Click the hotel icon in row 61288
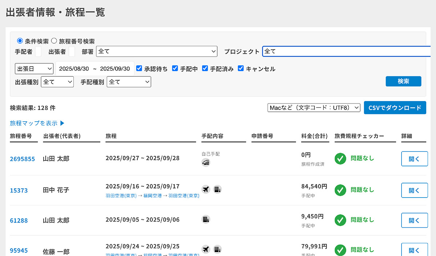The image size is (436, 256). tap(206, 219)
